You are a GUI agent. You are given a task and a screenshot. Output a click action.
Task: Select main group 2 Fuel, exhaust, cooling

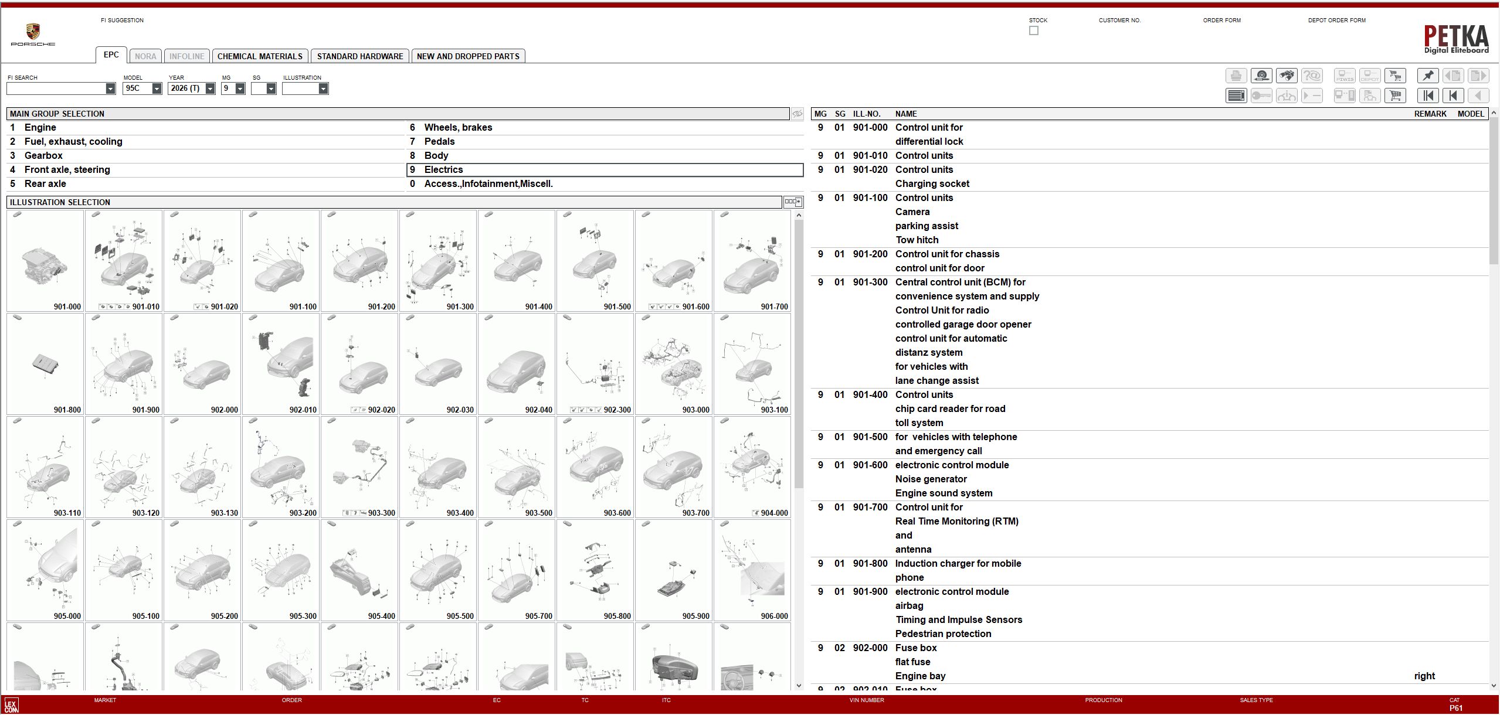(x=205, y=142)
